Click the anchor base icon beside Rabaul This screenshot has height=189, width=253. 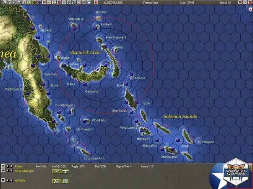click(3, 166)
